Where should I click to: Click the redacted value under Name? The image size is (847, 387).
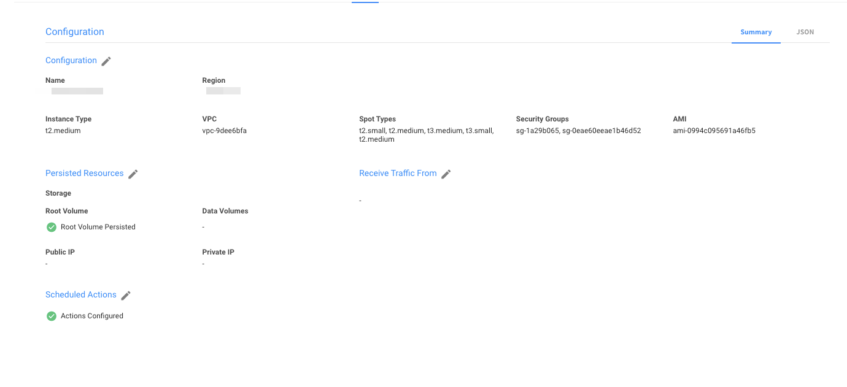click(x=77, y=91)
